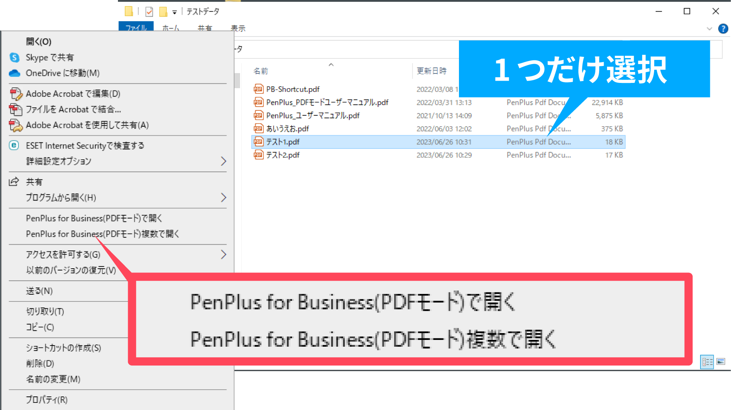Open the 共有 ribbon tab
731x410 pixels.
tap(205, 28)
